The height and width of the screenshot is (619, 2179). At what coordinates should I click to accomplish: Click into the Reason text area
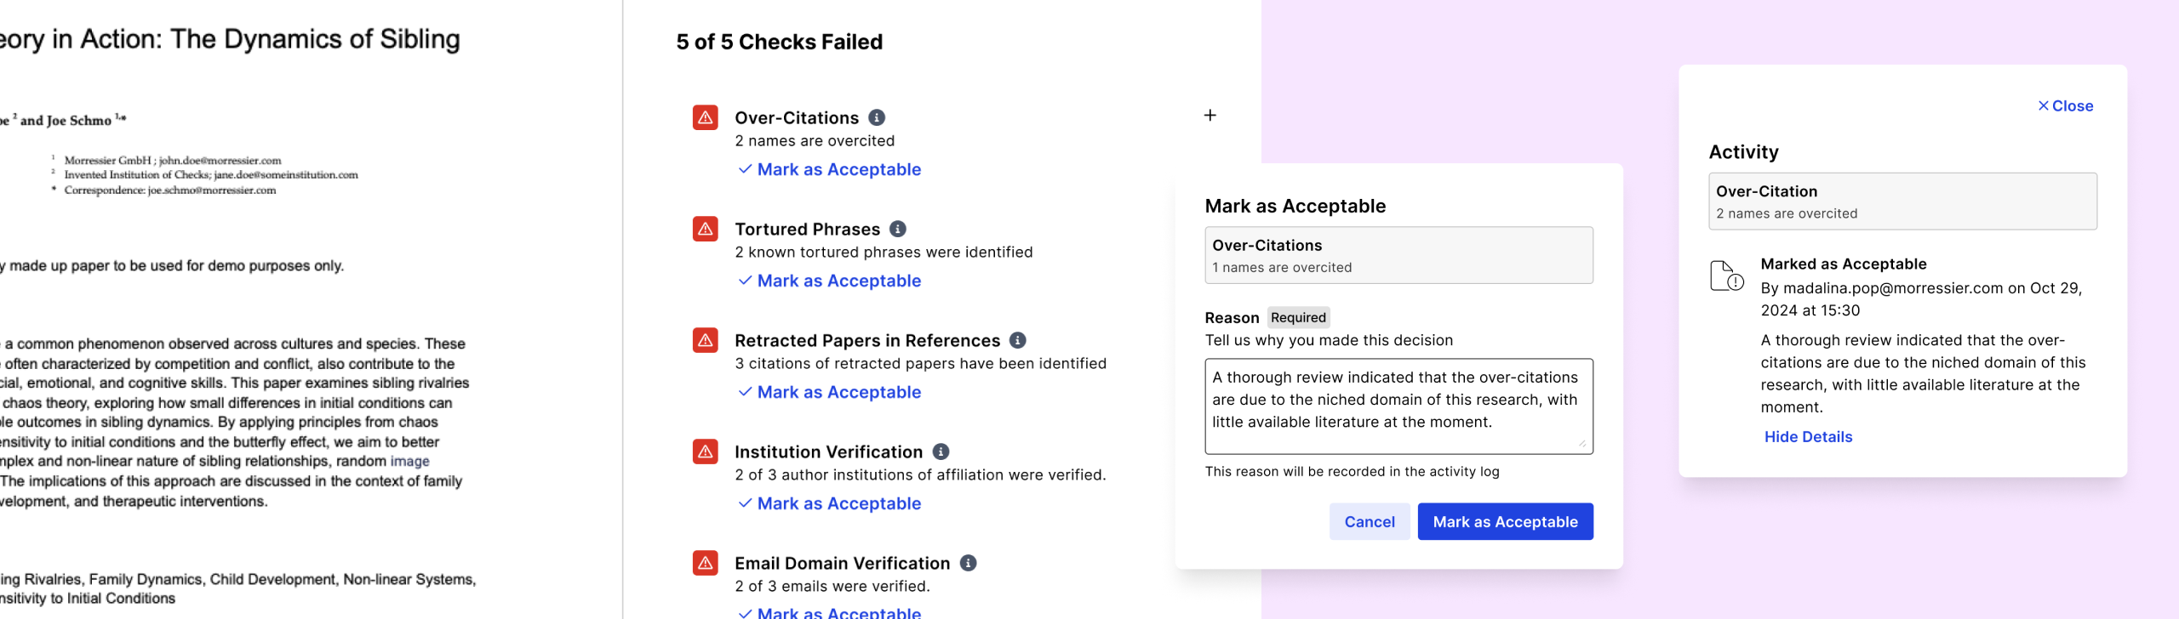tap(1398, 406)
